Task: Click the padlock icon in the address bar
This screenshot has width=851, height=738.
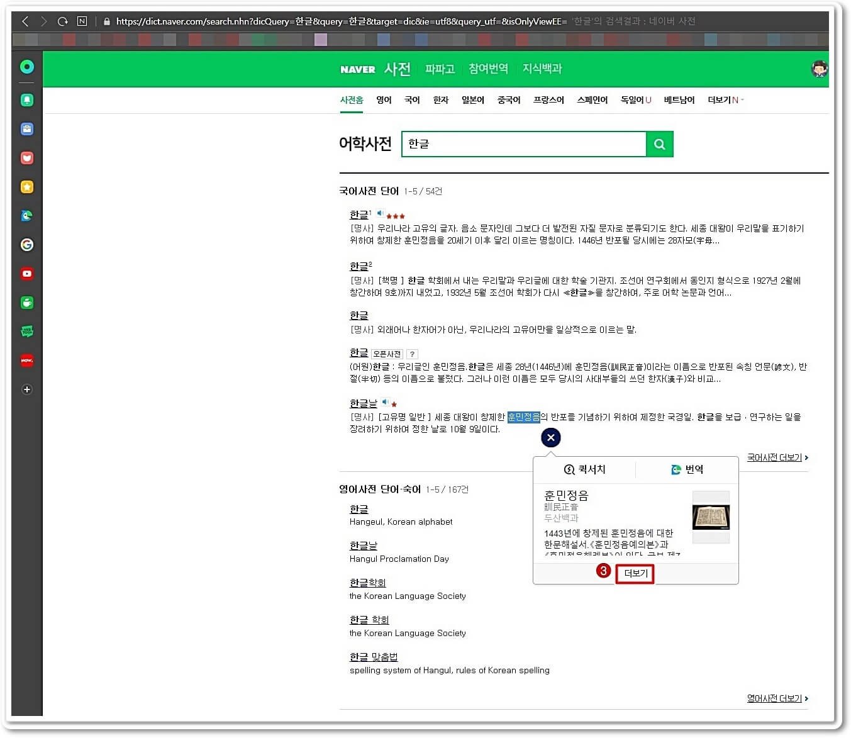Action: 107,21
